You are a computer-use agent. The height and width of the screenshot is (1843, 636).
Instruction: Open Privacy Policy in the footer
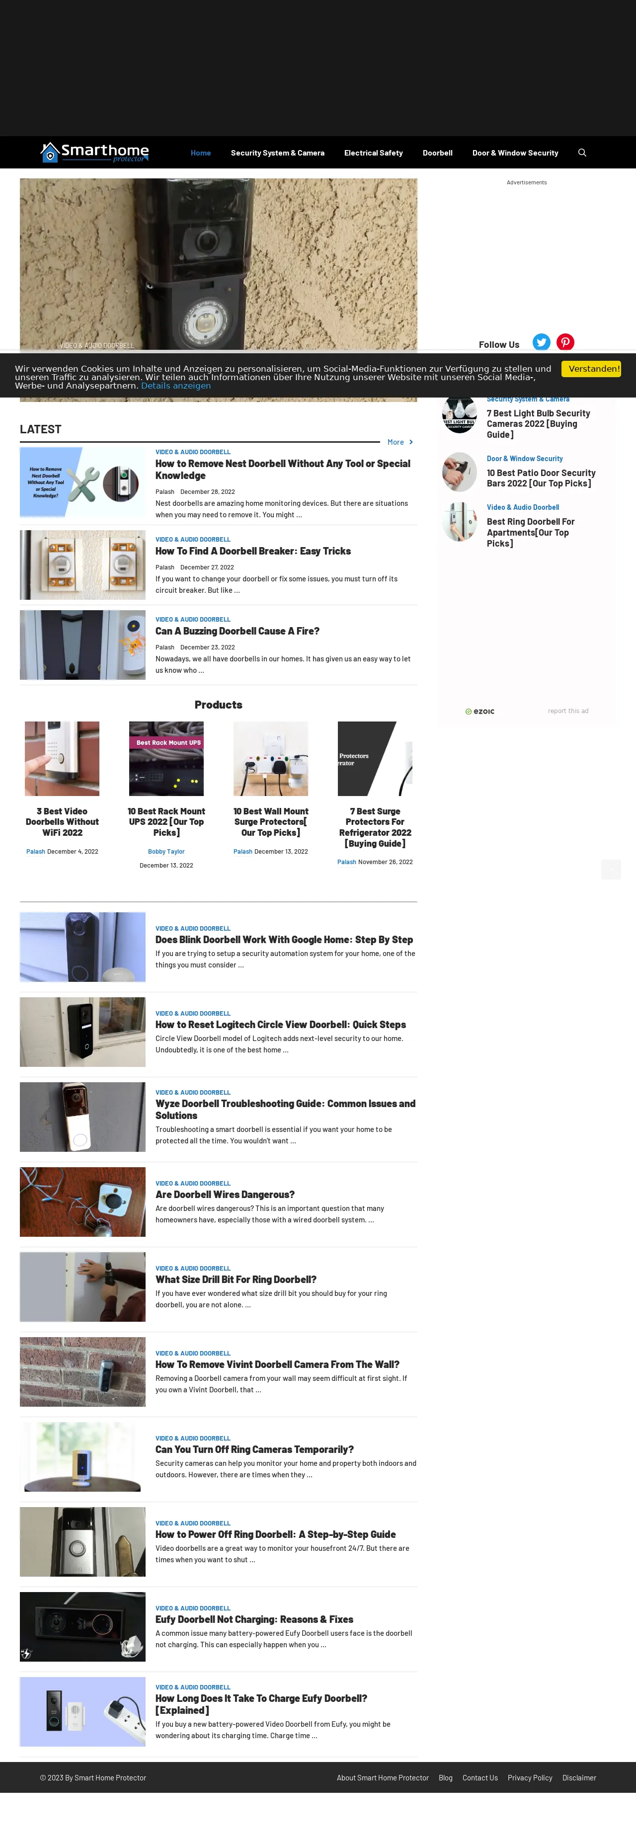click(x=530, y=1778)
